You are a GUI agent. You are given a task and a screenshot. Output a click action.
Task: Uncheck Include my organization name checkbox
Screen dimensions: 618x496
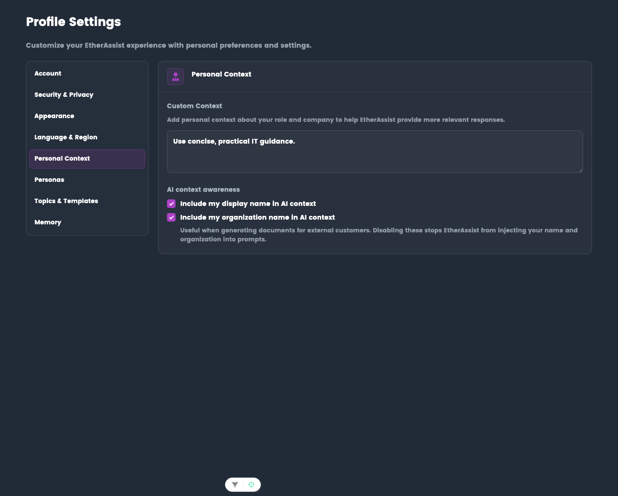tap(171, 218)
